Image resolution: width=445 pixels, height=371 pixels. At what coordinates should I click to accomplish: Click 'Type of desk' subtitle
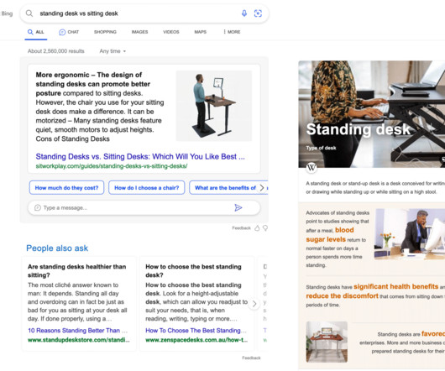pos(321,148)
